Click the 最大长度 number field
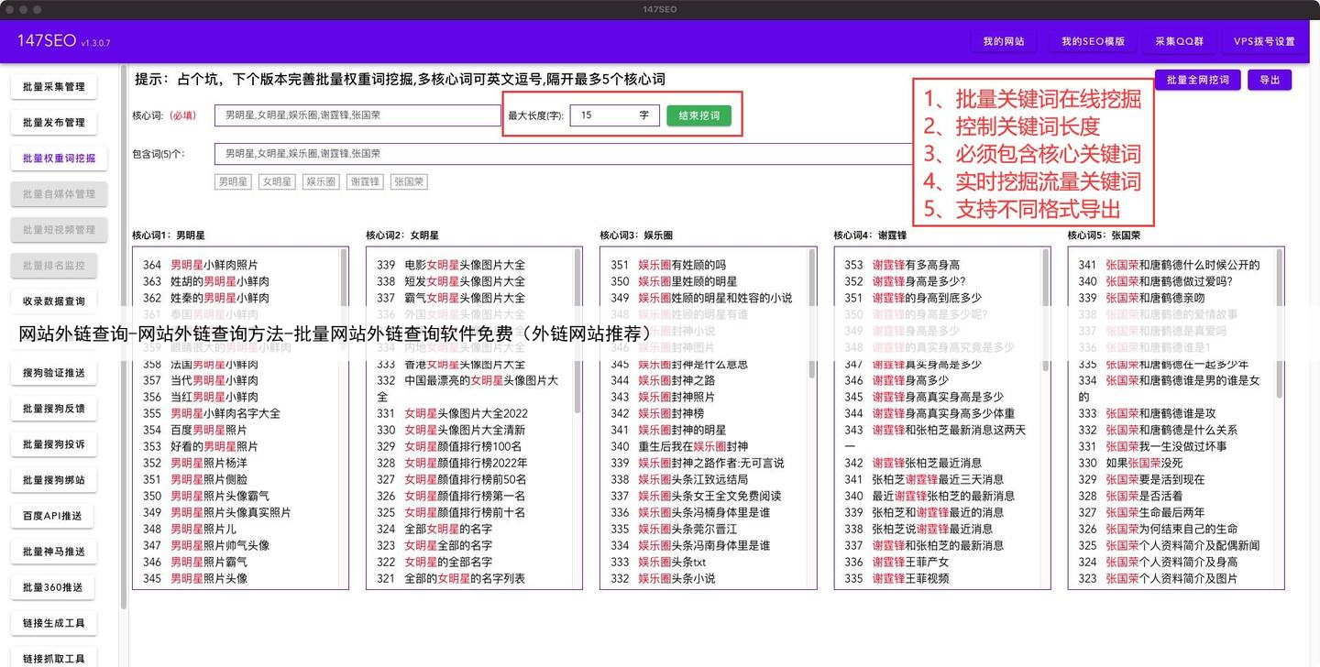The width and height of the screenshot is (1320, 667). [x=605, y=115]
